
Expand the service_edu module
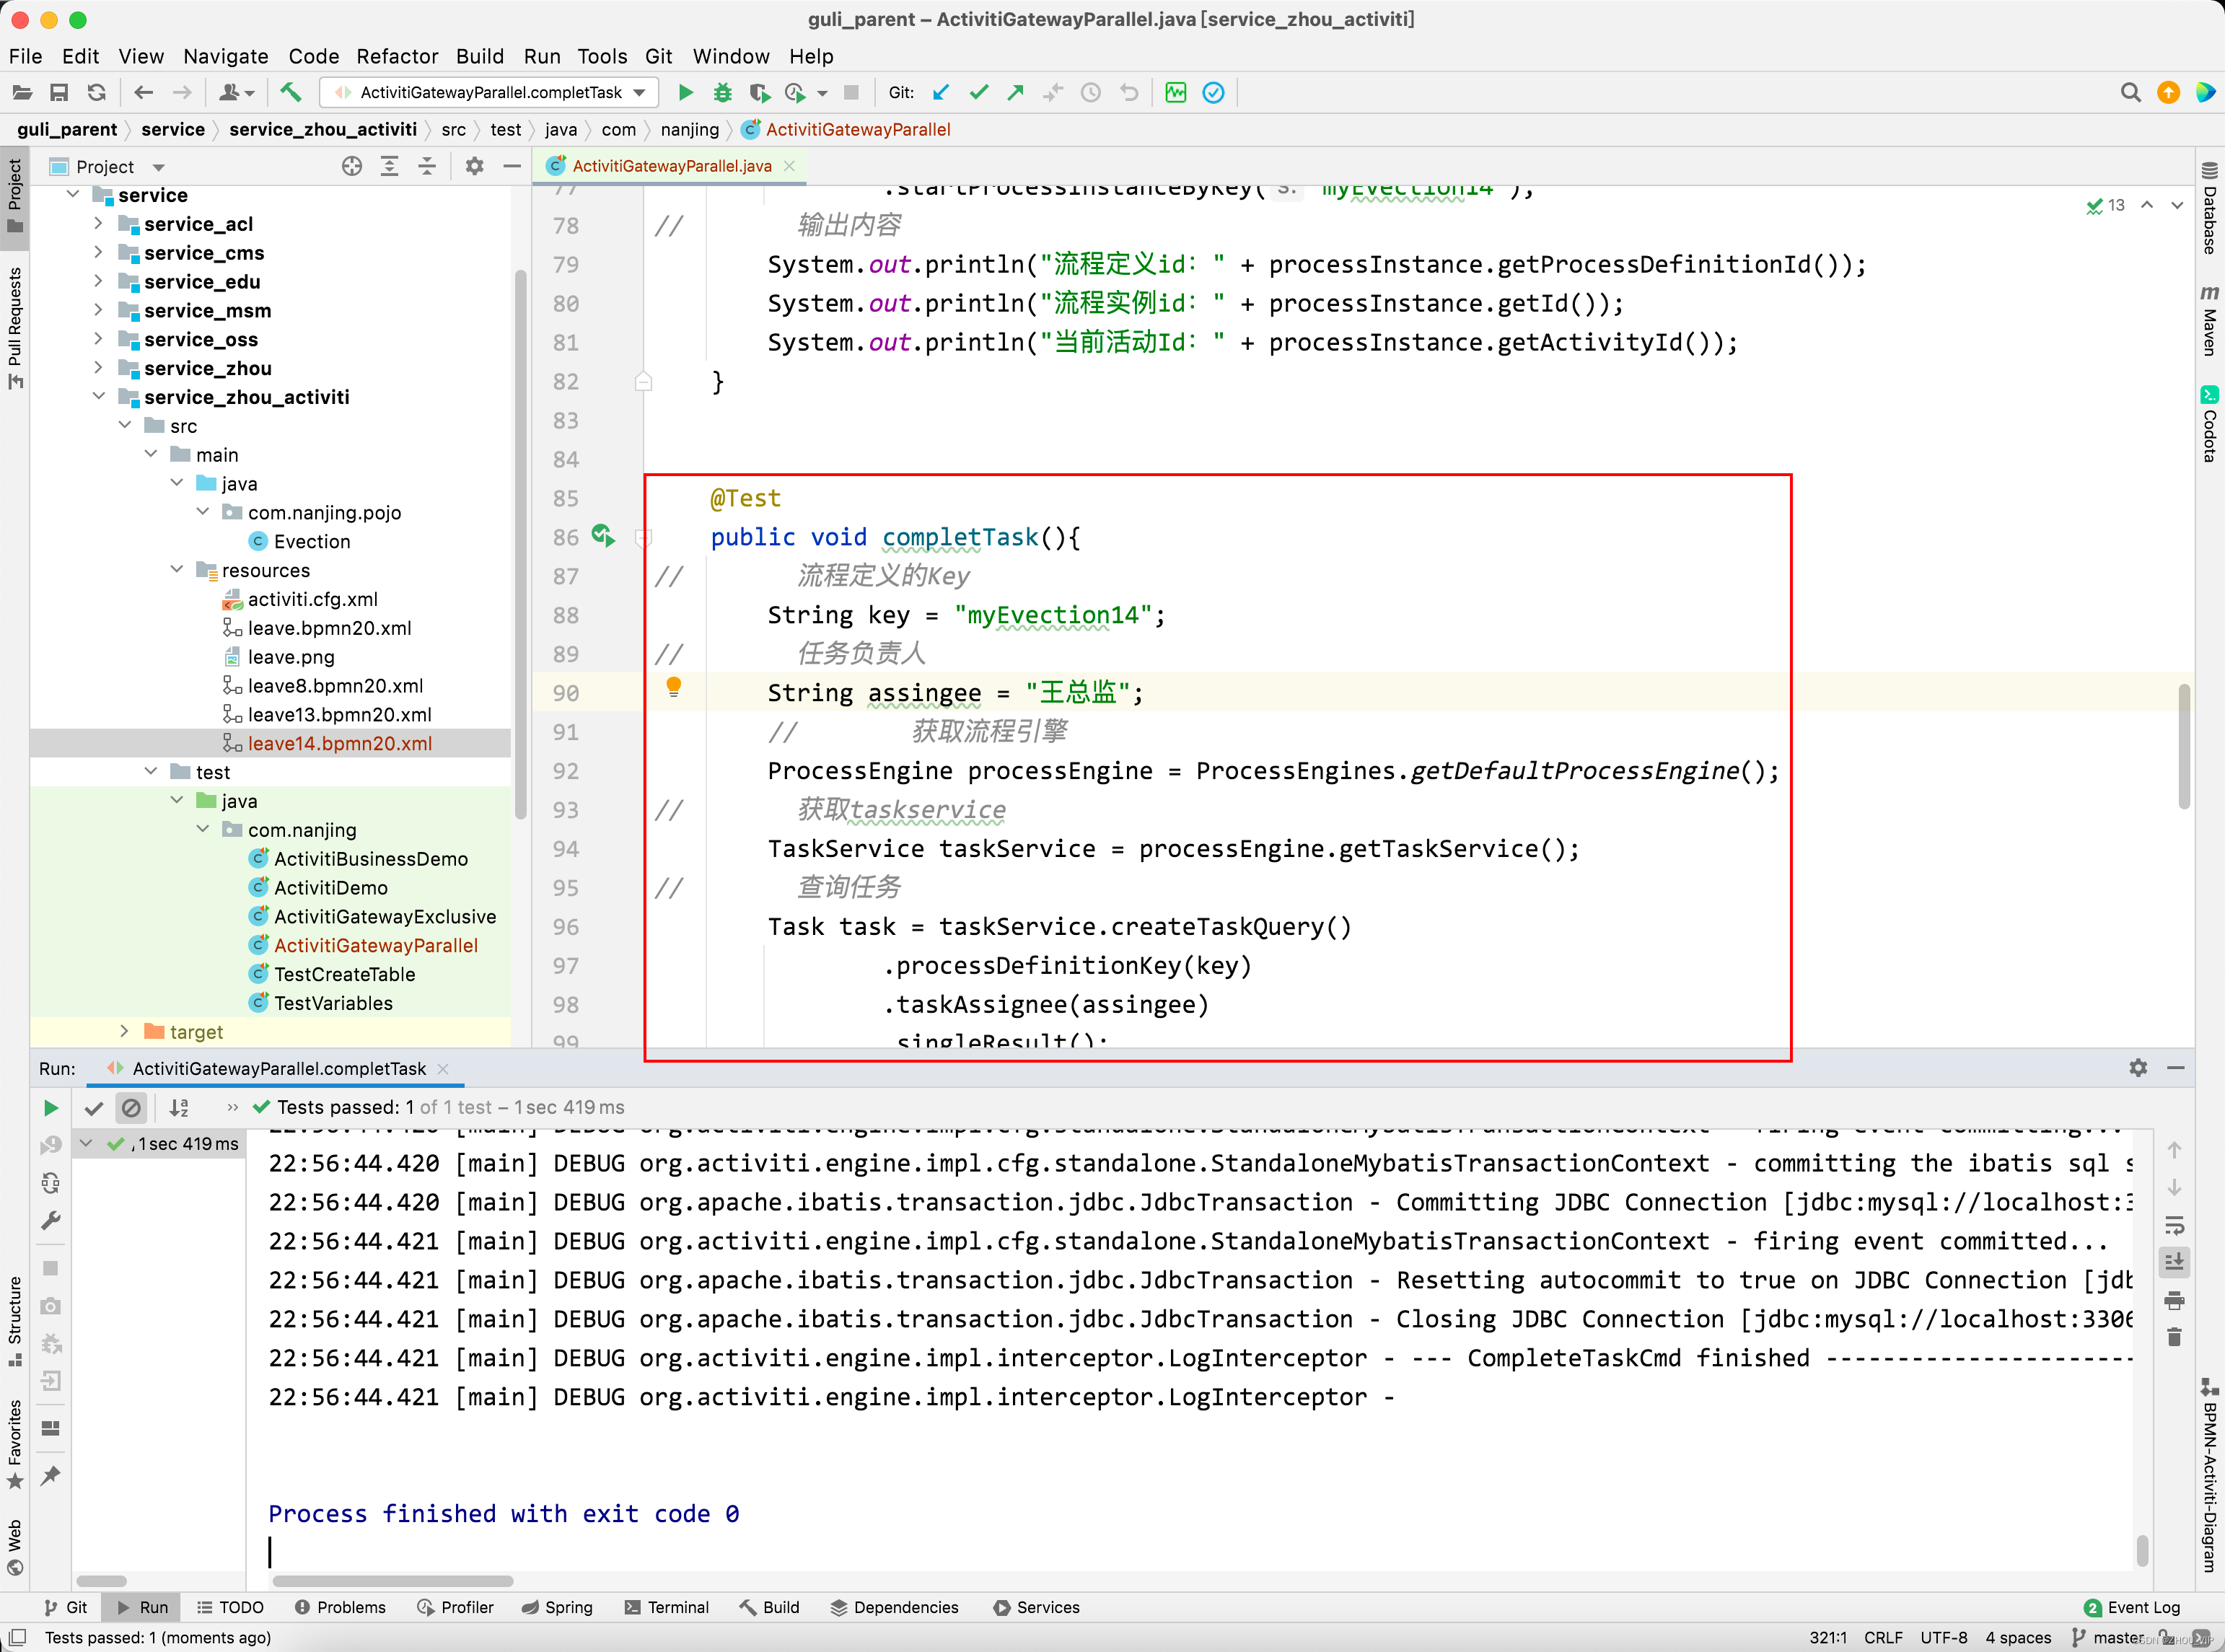98,282
